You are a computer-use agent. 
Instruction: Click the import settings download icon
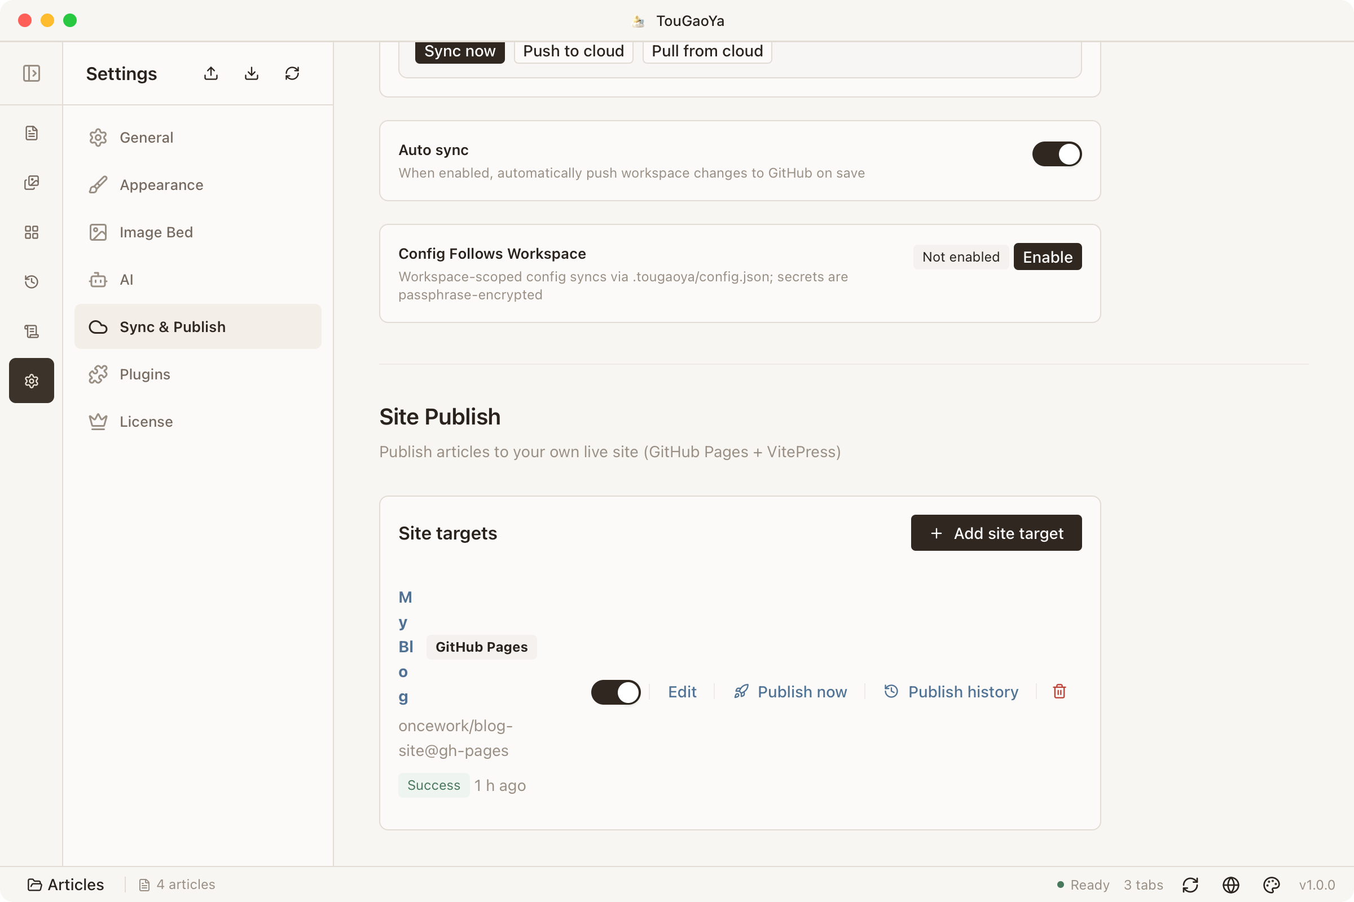point(252,73)
